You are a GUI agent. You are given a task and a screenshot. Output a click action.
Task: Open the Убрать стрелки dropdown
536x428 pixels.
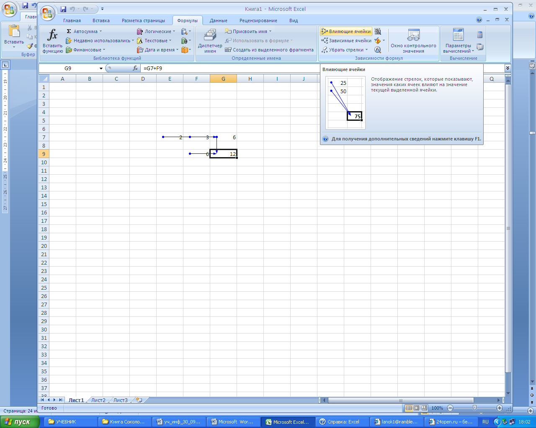pos(345,50)
